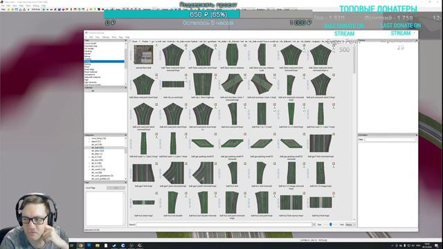Select the balt gas1 fork tmpl thumbnail
This screenshot has height=249, width=443.
(143, 173)
